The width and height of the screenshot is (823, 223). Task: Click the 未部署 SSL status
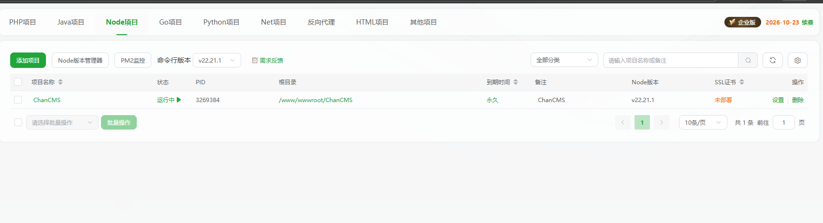click(723, 100)
